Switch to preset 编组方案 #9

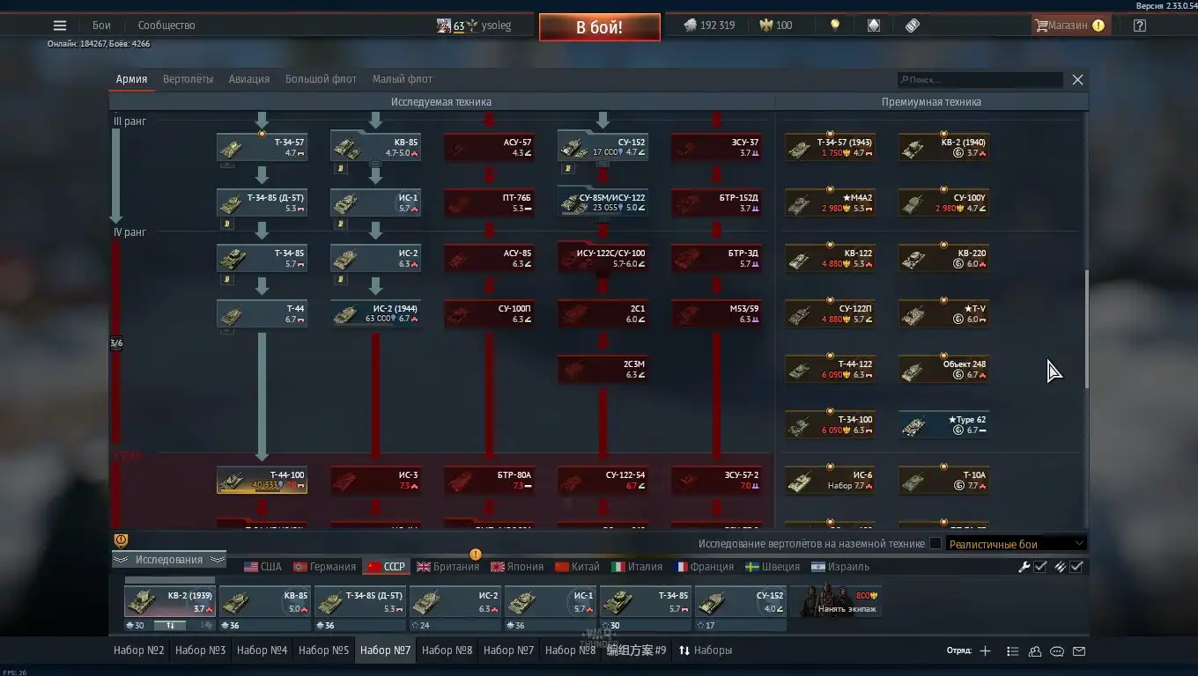tap(638, 650)
